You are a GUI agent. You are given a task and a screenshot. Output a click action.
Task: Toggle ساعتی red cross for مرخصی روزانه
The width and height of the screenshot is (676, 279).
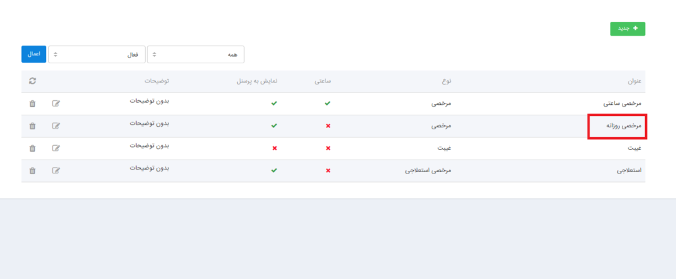(328, 126)
